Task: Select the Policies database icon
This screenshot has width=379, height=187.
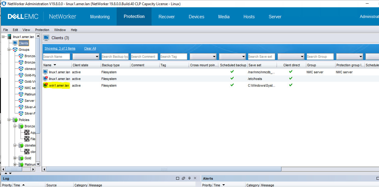Action: tap(14, 120)
